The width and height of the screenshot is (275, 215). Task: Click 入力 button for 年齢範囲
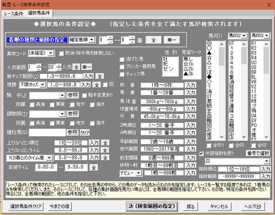[x=191, y=142]
